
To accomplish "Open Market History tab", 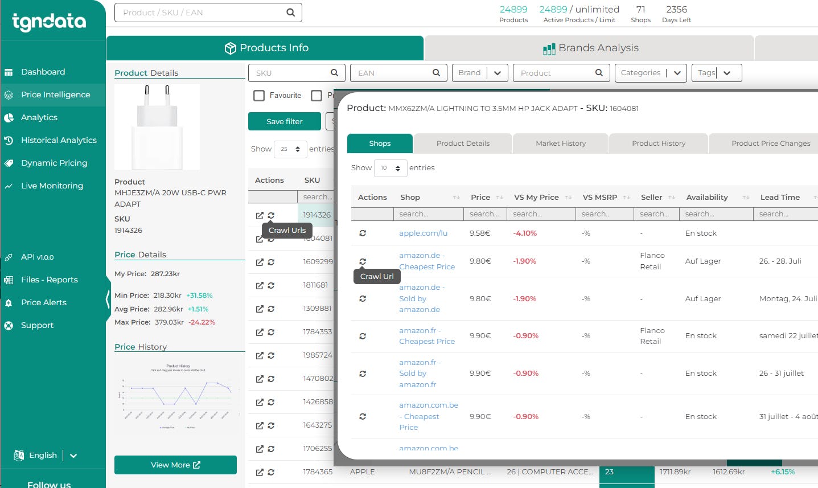I will (x=561, y=143).
